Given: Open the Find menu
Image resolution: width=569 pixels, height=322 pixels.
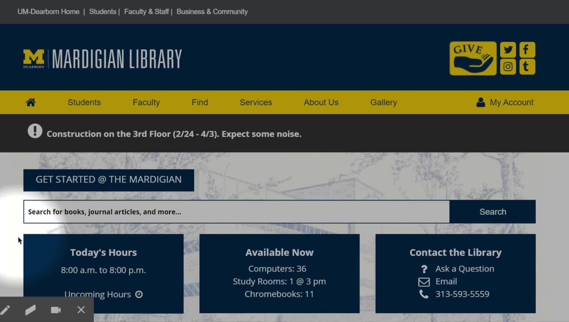Looking at the screenshot, I should [x=200, y=102].
